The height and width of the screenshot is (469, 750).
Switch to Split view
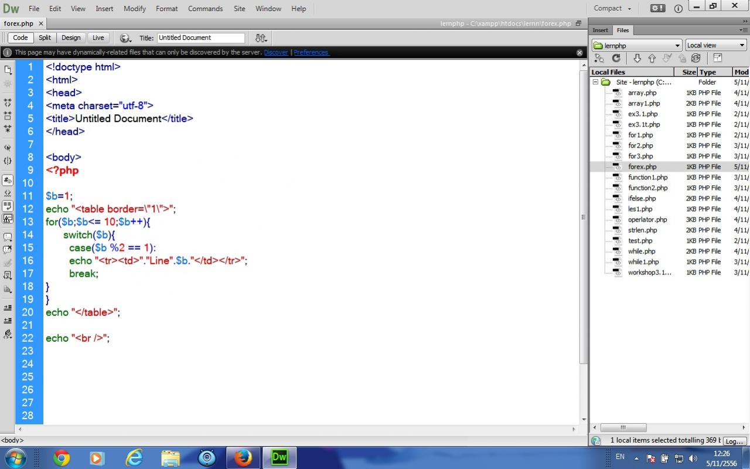pyautogui.click(x=45, y=38)
